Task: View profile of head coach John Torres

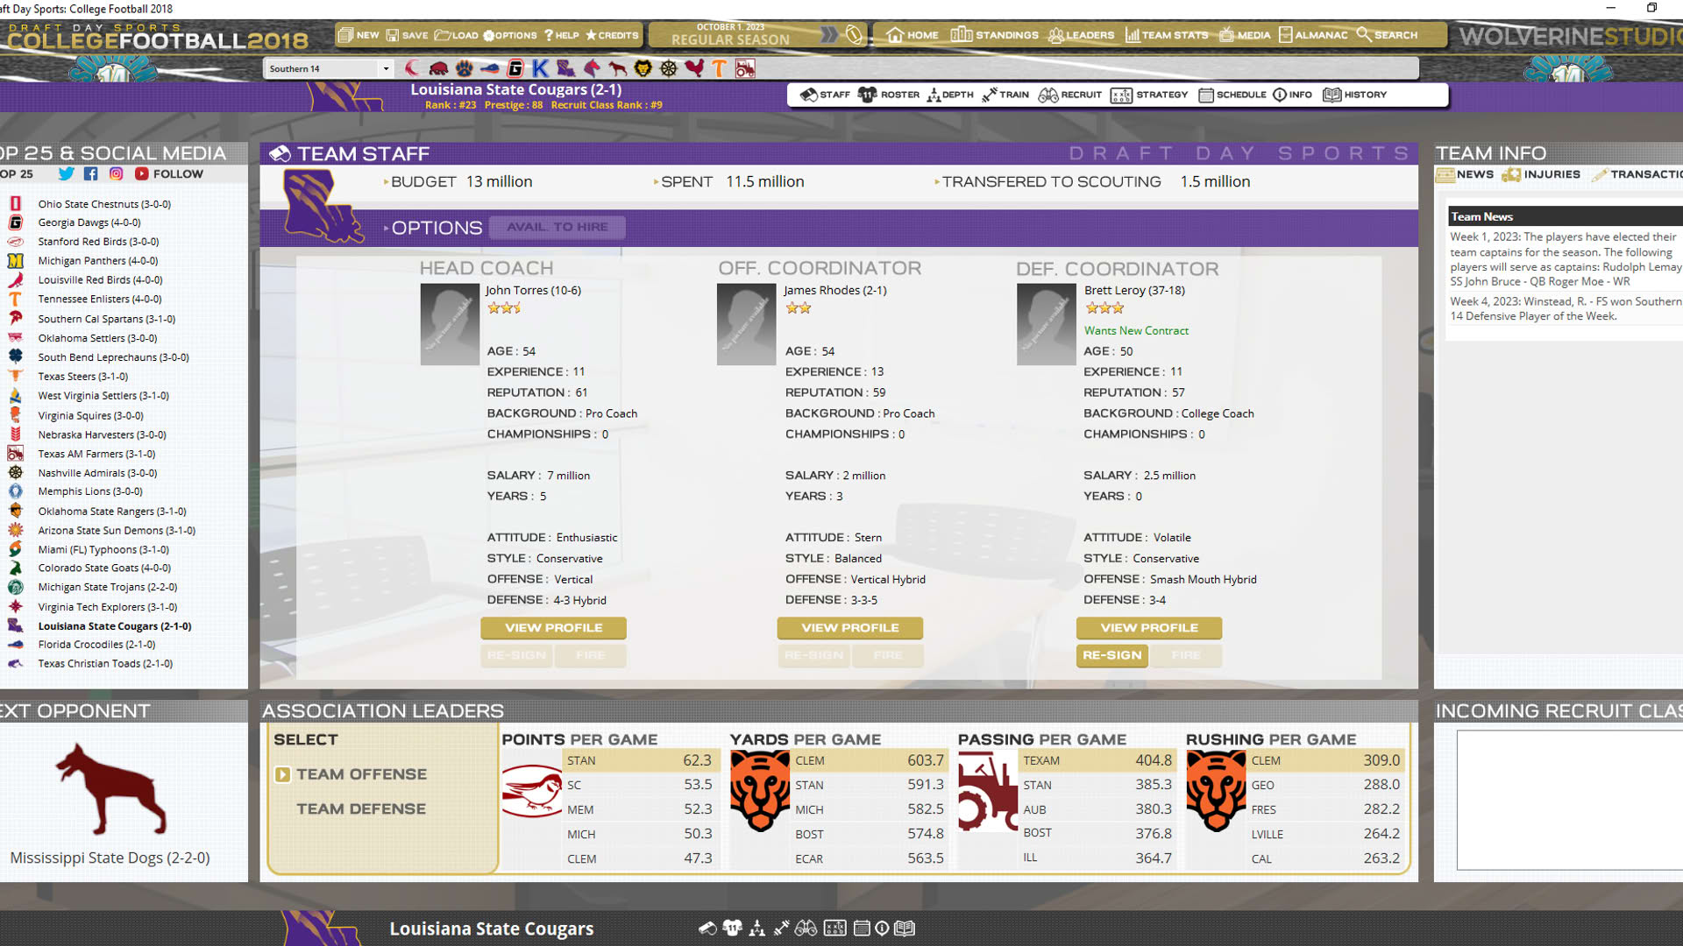Action: click(553, 628)
